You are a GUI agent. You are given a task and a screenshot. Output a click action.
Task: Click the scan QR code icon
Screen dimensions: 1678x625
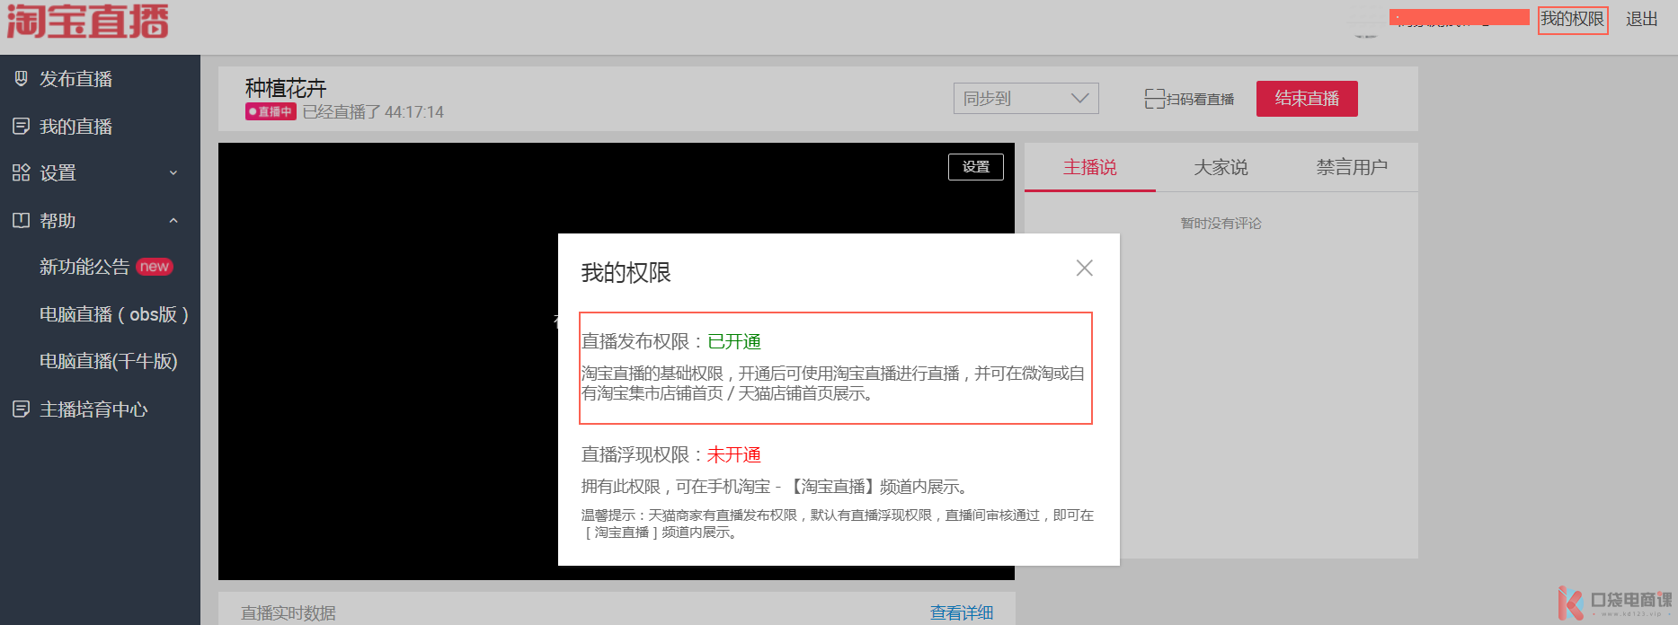[1154, 99]
